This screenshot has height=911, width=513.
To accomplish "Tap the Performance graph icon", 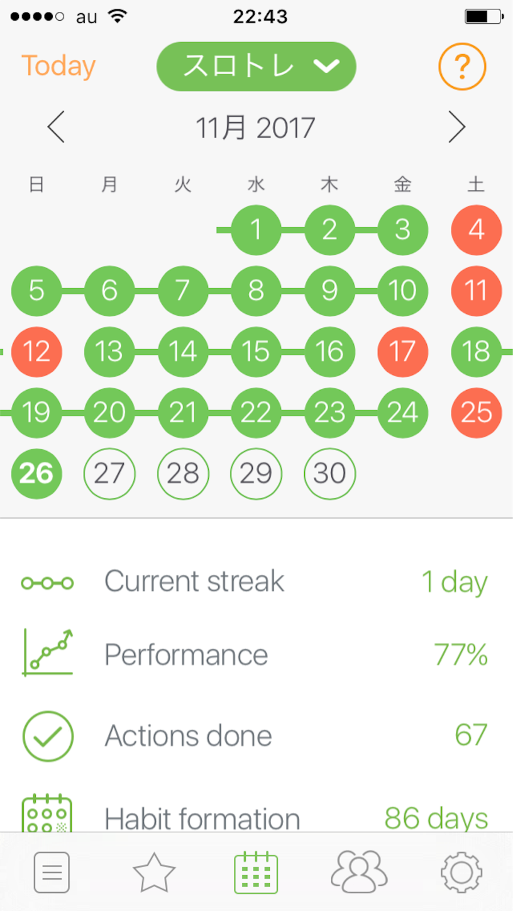I will [x=48, y=653].
